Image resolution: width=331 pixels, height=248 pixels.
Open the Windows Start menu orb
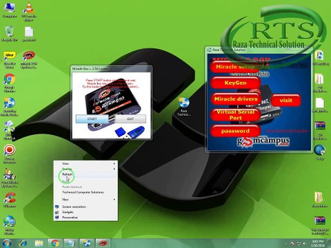(x=7, y=243)
